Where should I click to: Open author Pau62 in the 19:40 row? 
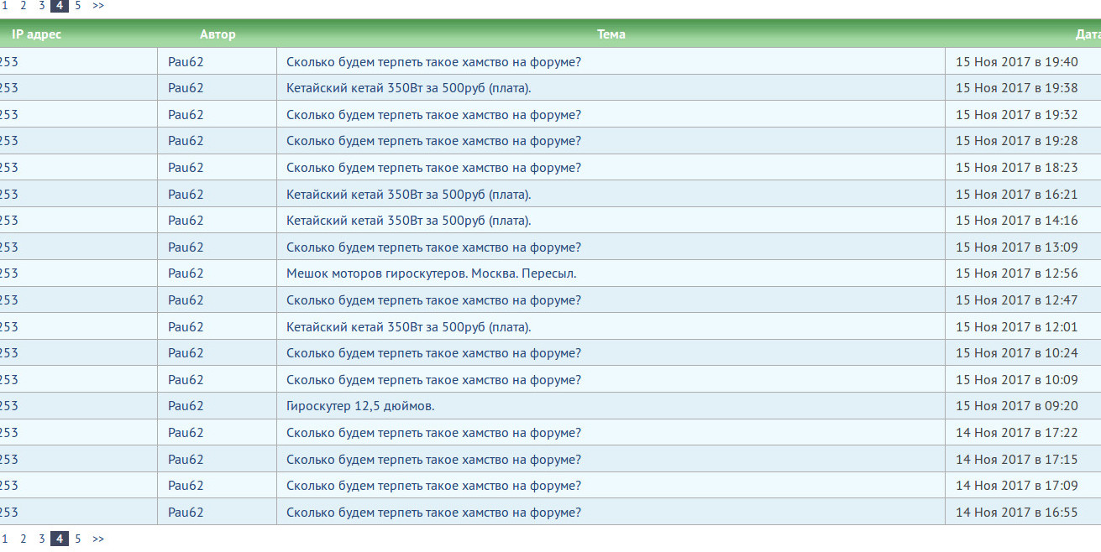(186, 61)
